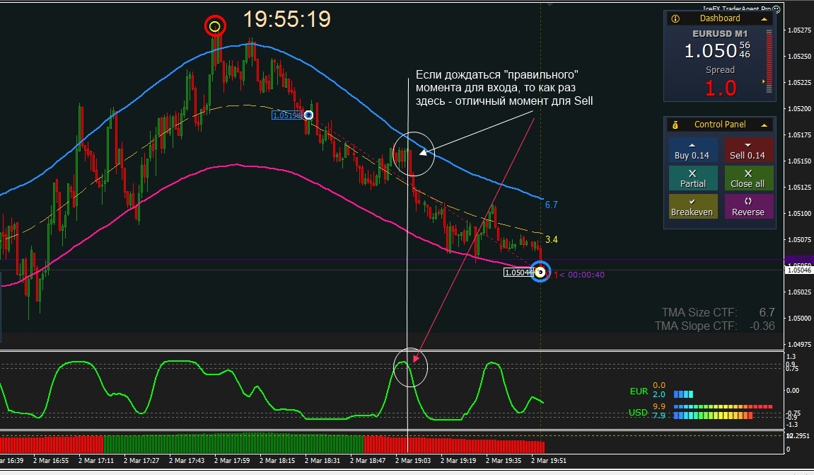Viewport: 814px width, 475px height.
Task: Collapse the Control Panel
Action: point(764,125)
